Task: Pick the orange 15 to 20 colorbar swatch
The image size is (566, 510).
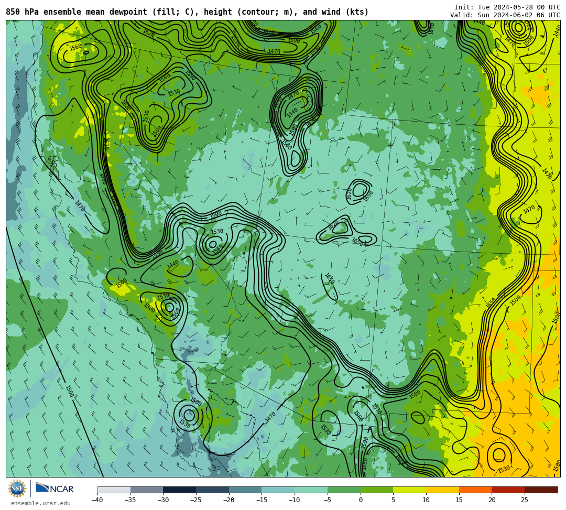Action: [x=475, y=490]
